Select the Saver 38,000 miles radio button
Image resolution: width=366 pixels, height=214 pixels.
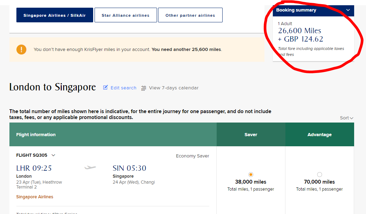[251, 175]
